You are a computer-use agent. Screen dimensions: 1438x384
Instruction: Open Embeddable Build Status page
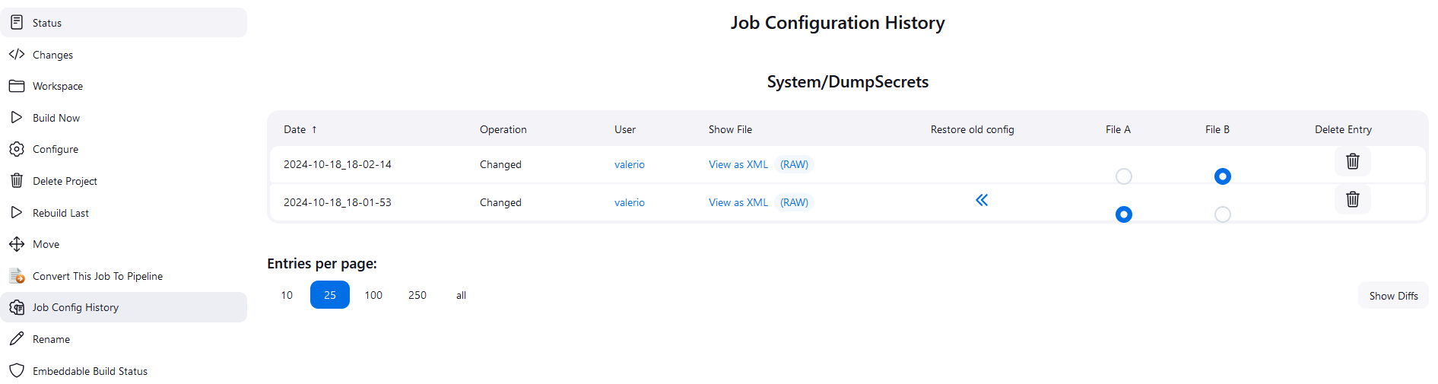123,371
